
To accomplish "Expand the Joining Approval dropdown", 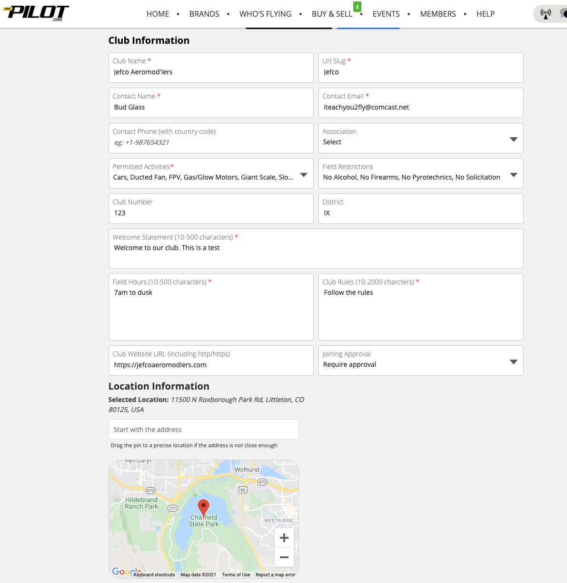I will [x=513, y=362].
